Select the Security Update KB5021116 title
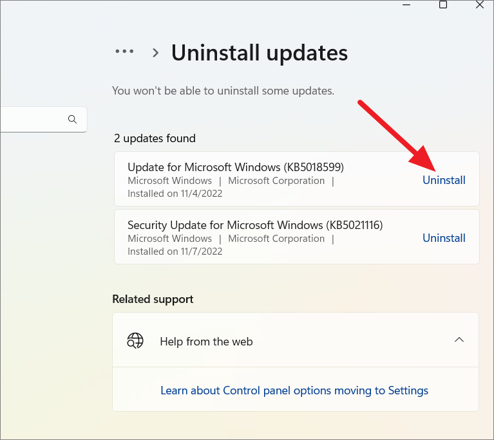 [255, 225]
